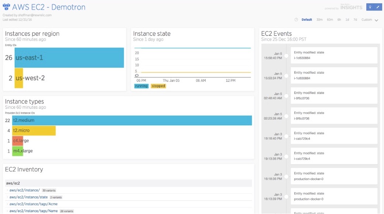Toggle the stopped series legend chip
Image resolution: width=384 pixels, height=214 pixels.
pyautogui.click(x=158, y=86)
